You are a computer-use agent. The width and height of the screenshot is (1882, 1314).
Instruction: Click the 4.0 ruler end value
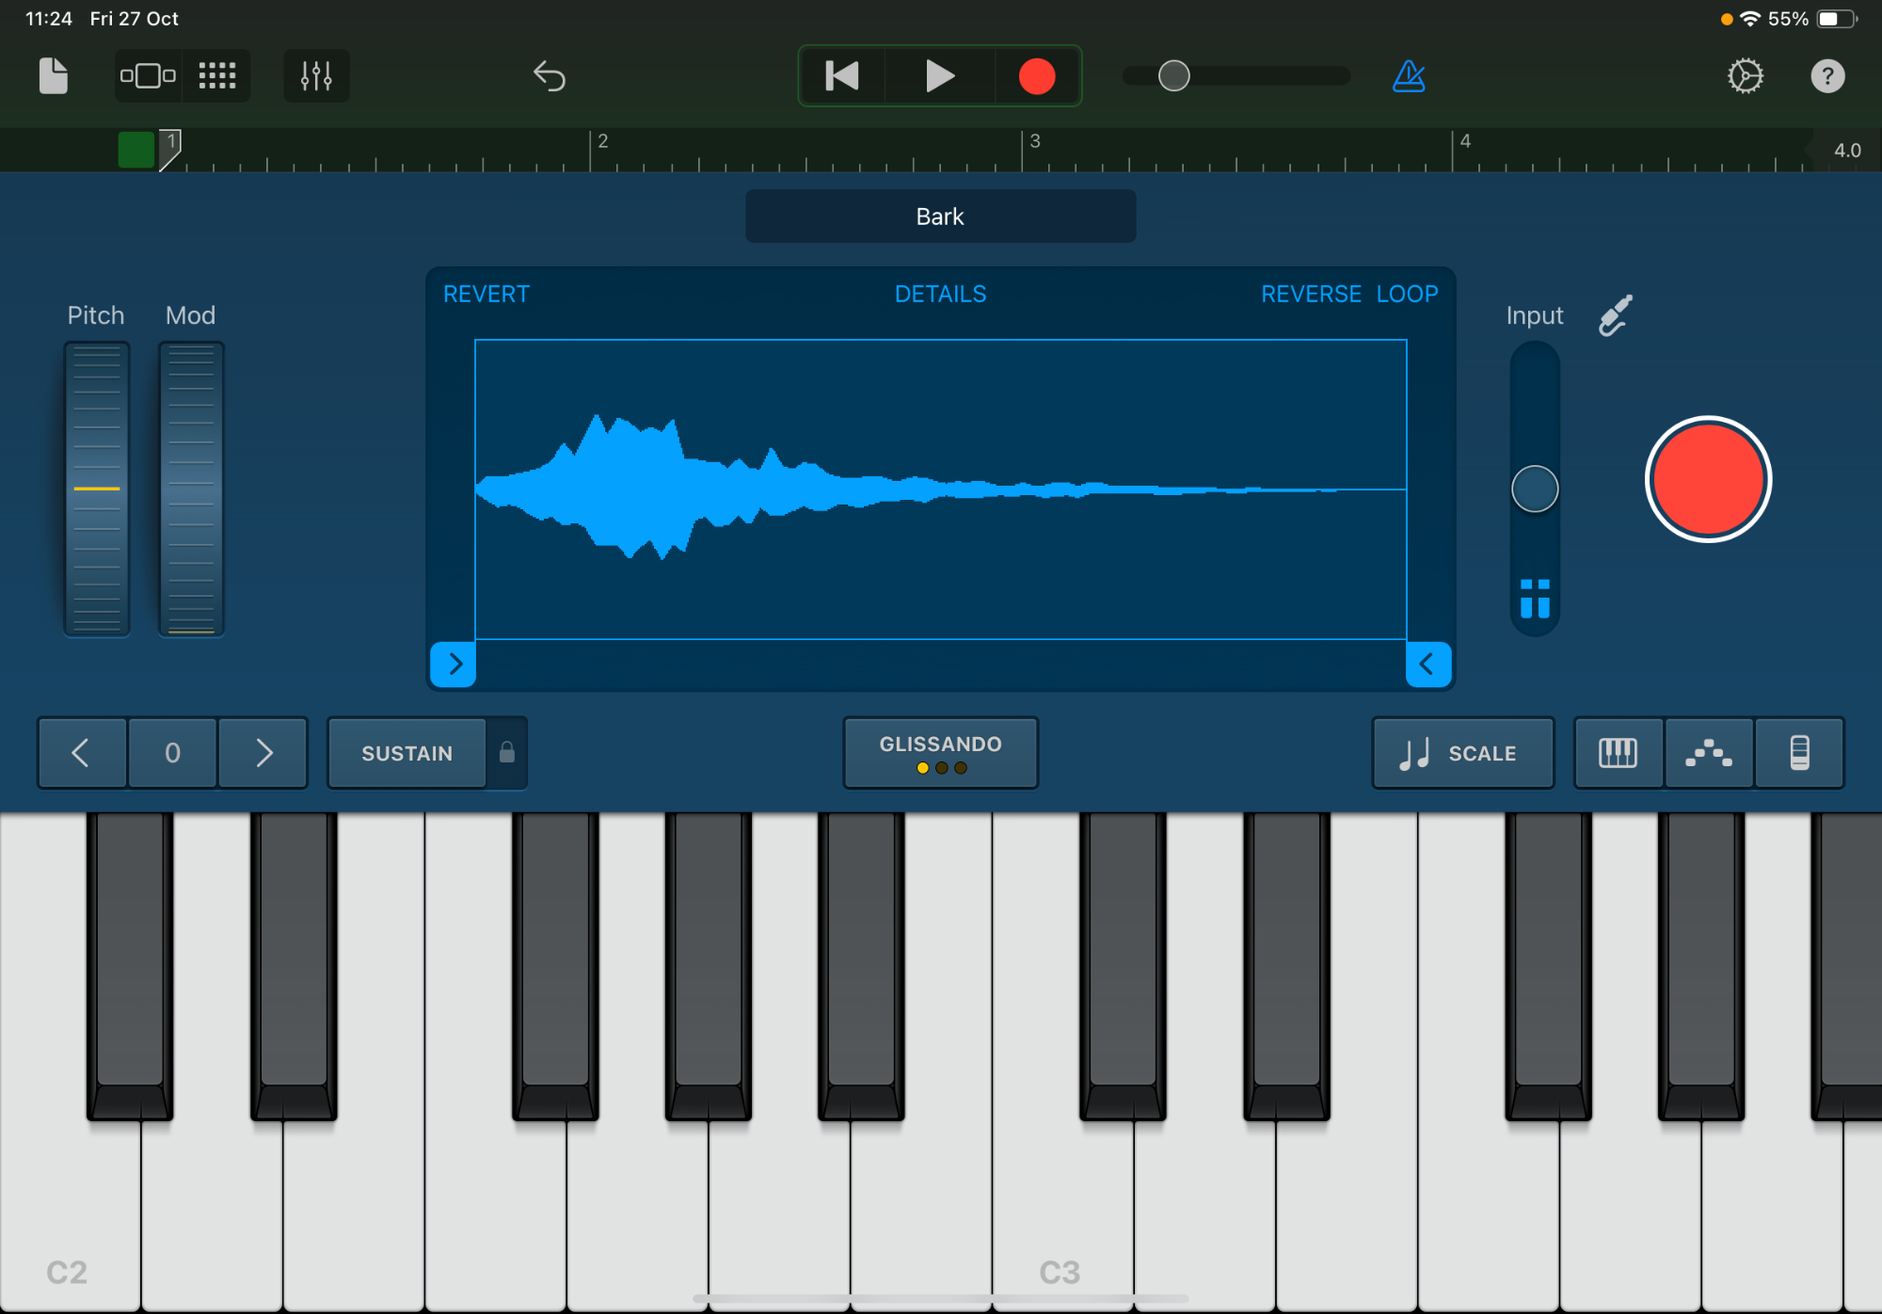[x=1846, y=151]
